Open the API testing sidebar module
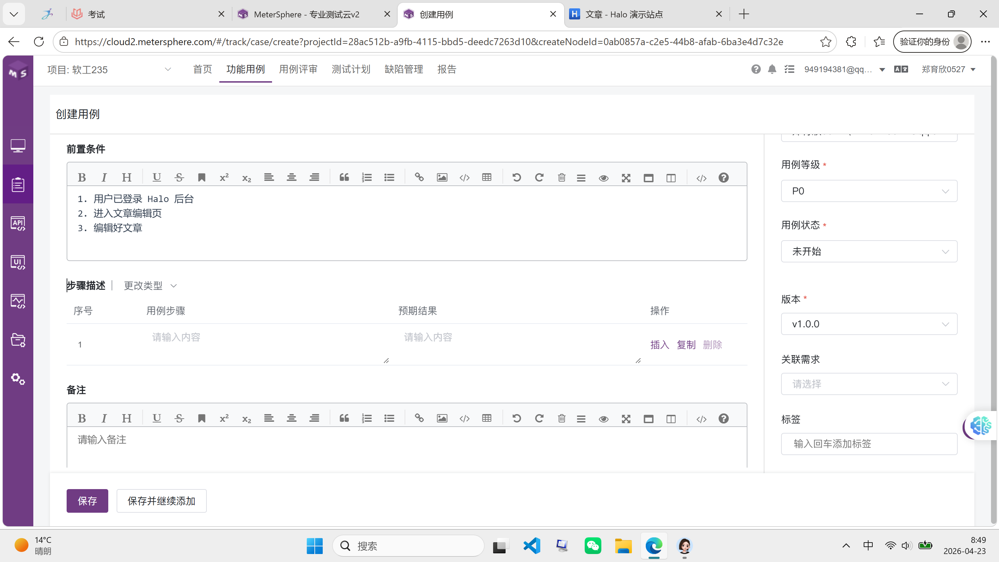This screenshot has height=562, width=999. (x=18, y=224)
